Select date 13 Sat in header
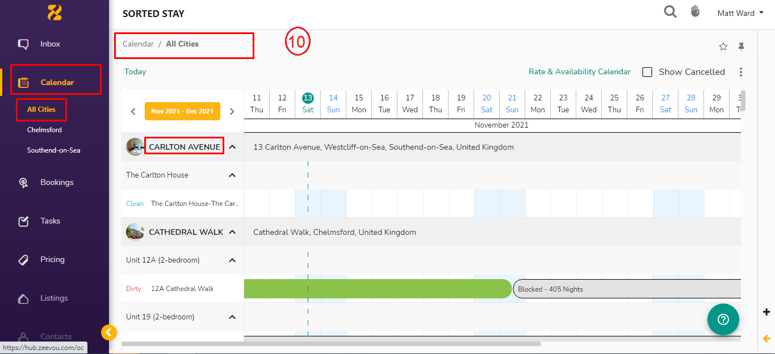The width and height of the screenshot is (775, 354). click(x=308, y=103)
